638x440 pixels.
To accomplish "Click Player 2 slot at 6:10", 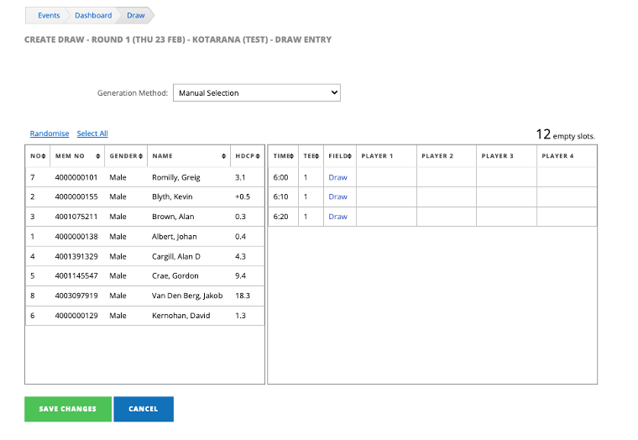I will (x=447, y=197).
